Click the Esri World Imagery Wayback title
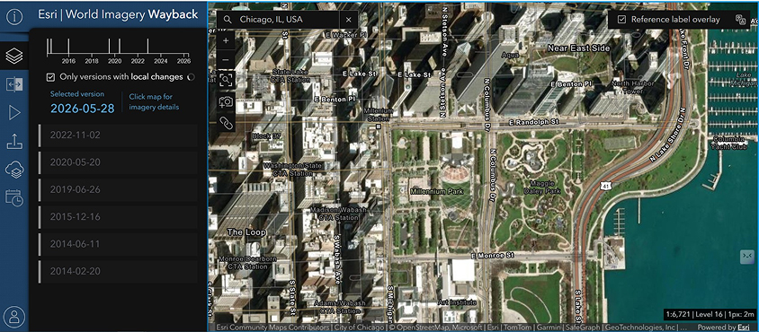Image resolution: width=759 pixels, height=332 pixels. [118, 14]
